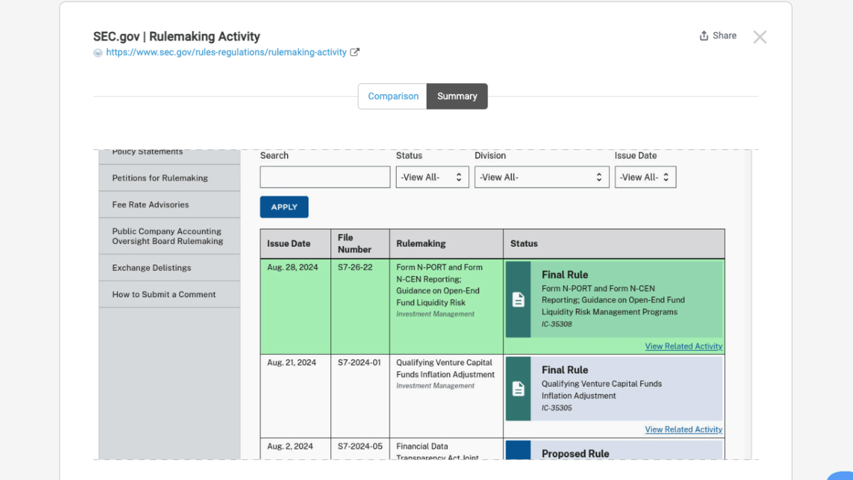The height and width of the screenshot is (480, 853).
Task: Click the document icon for Venture Capital Final Rule
Action: 518,388
